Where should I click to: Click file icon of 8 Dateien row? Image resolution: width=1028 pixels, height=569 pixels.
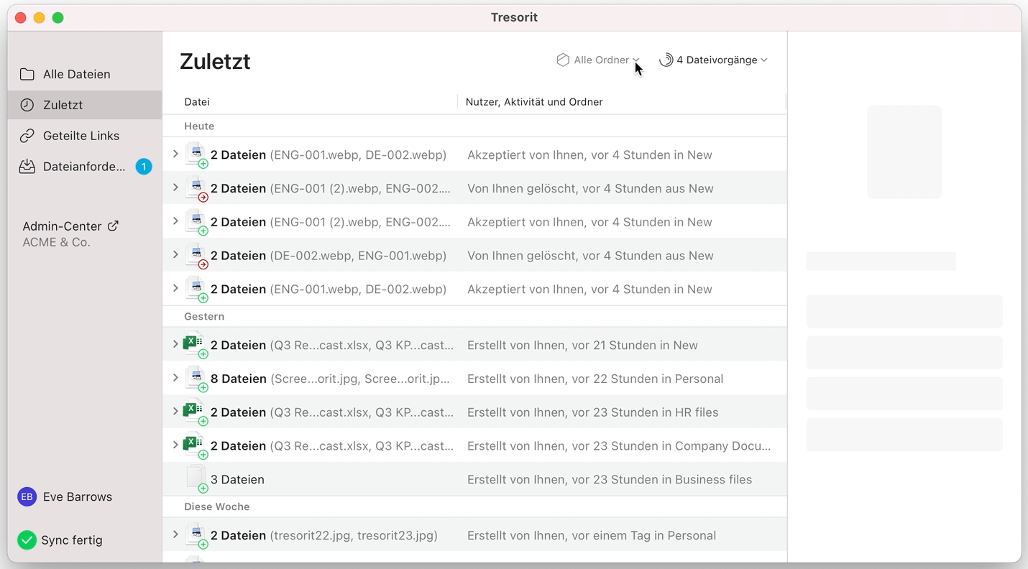point(195,378)
